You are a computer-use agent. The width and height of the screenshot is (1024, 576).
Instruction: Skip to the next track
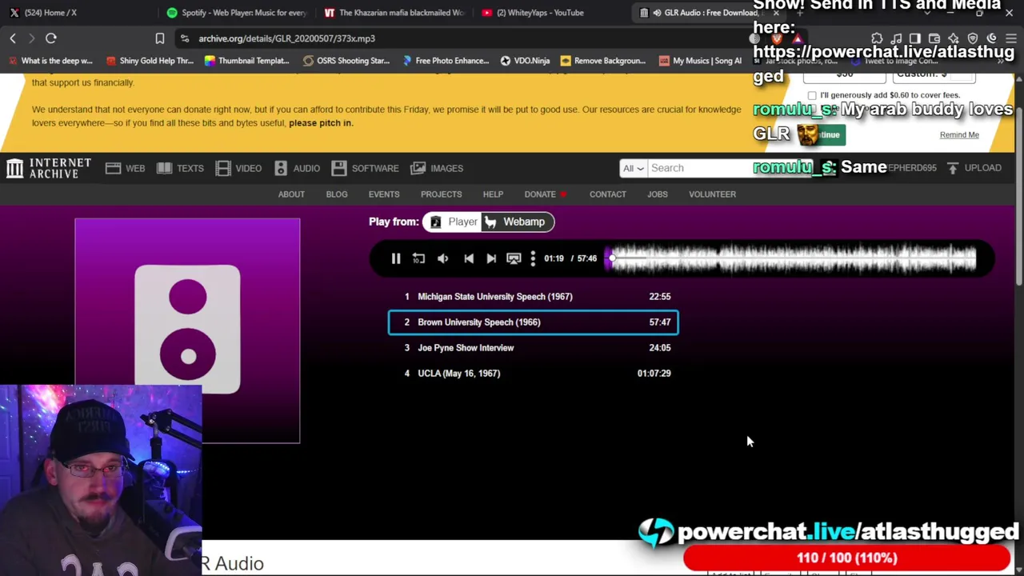click(491, 258)
